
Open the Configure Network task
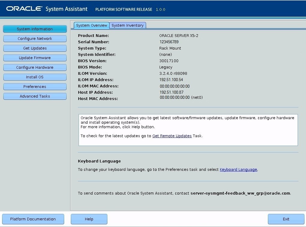click(x=35, y=38)
